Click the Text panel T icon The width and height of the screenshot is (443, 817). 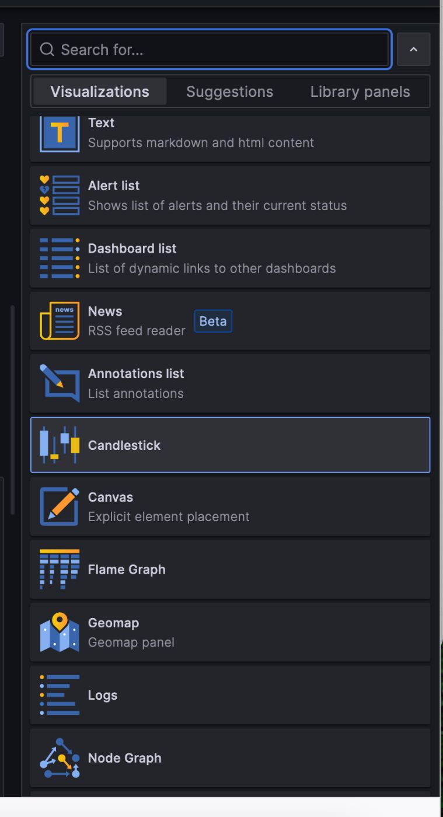(60, 133)
